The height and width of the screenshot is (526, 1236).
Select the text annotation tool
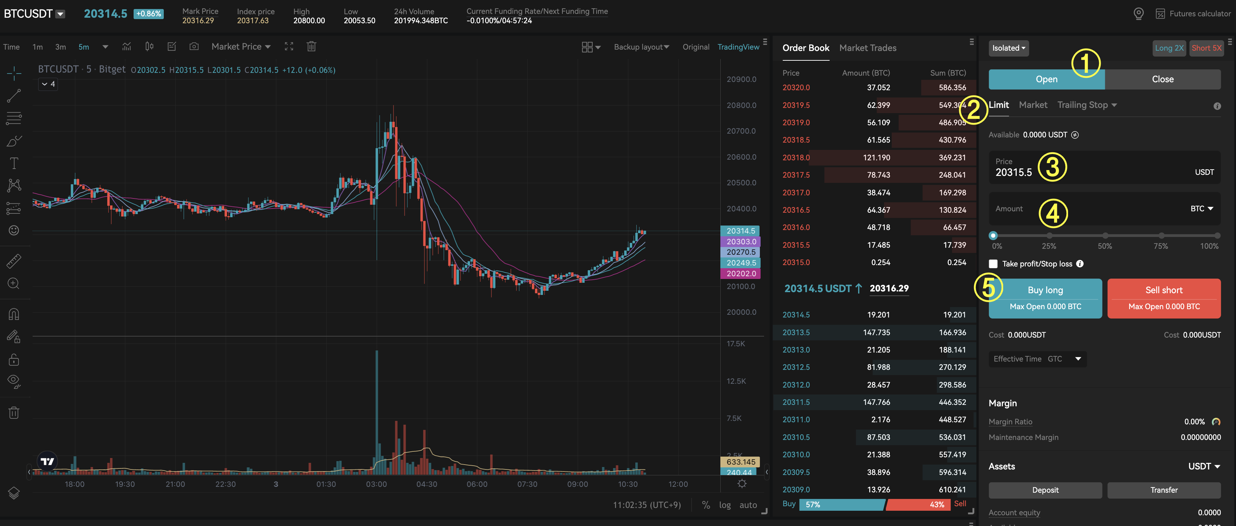tap(14, 163)
